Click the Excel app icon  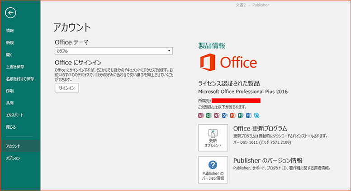click(209, 115)
